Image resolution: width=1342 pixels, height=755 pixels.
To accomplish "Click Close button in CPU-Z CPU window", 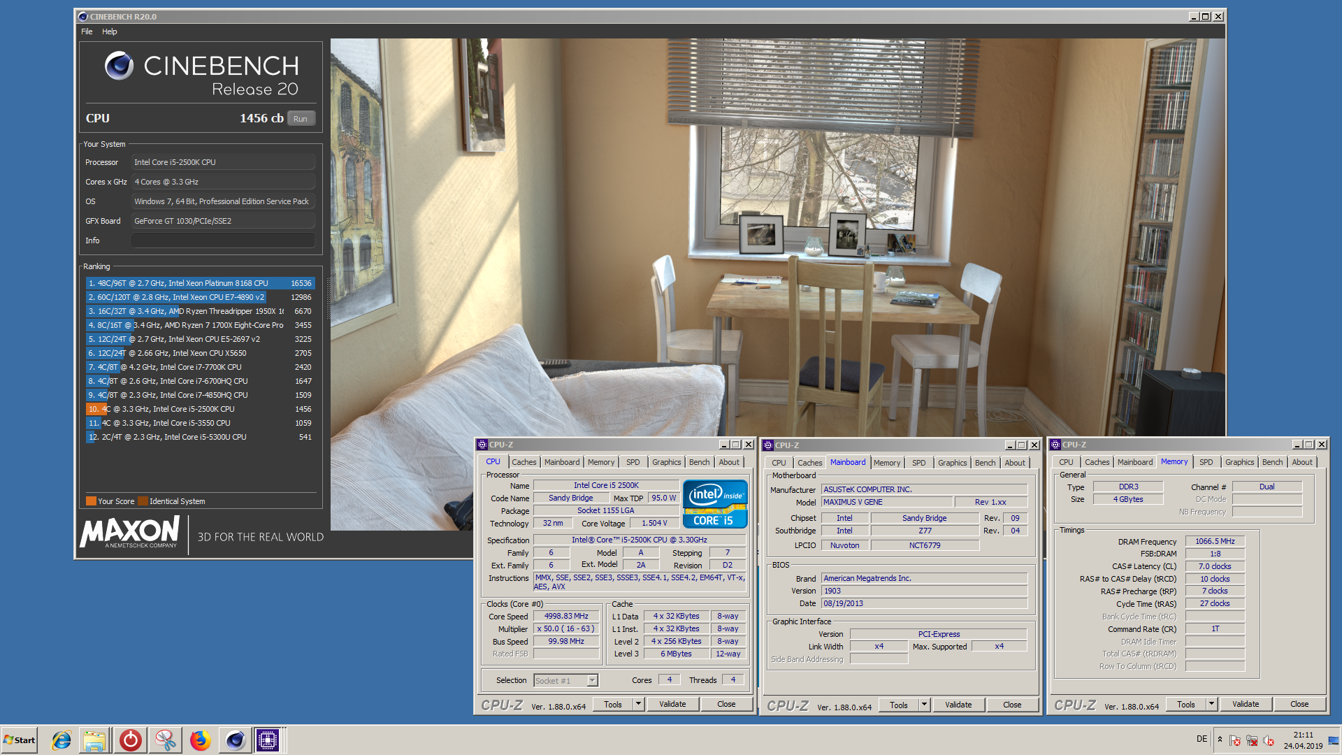I will (726, 704).
